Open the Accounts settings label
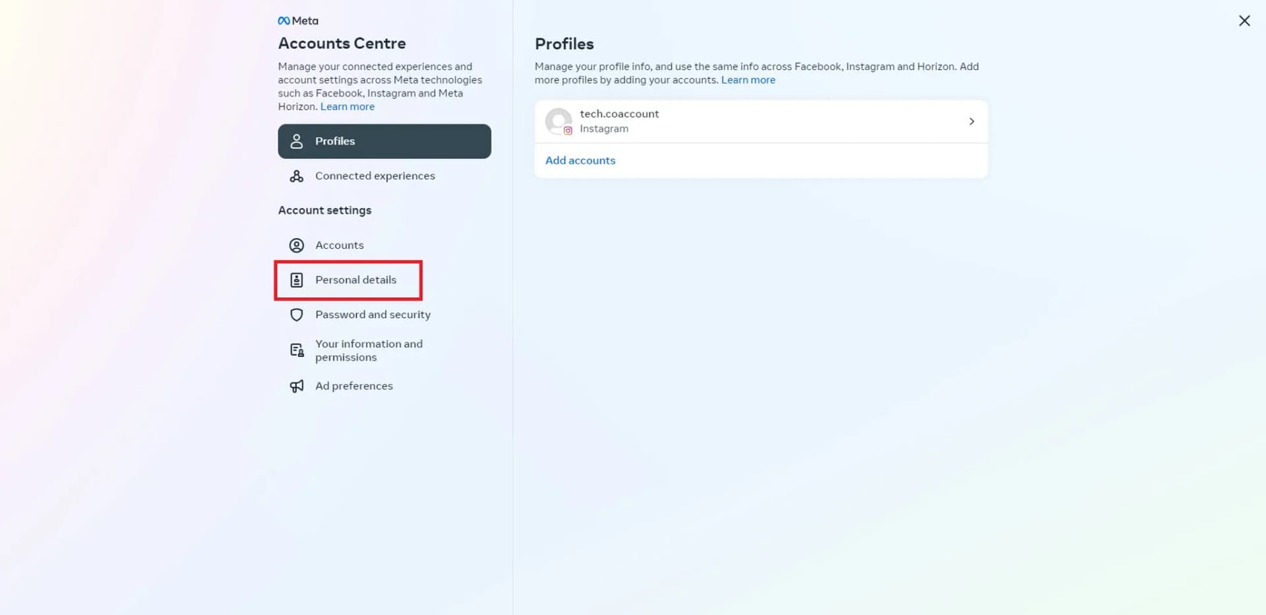 tap(340, 245)
